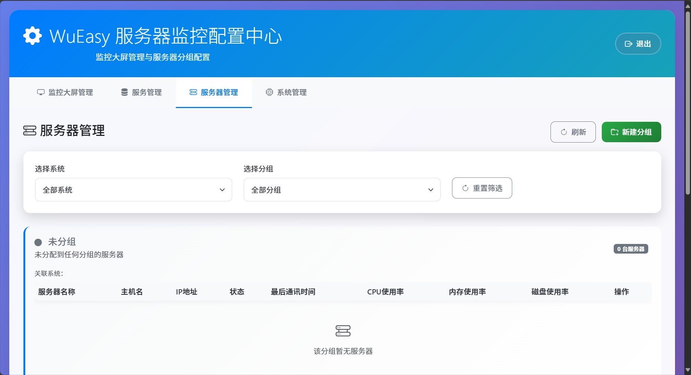The width and height of the screenshot is (691, 375).
Task: Click the server icon in 服务器管理 tab
Action: (x=193, y=92)
